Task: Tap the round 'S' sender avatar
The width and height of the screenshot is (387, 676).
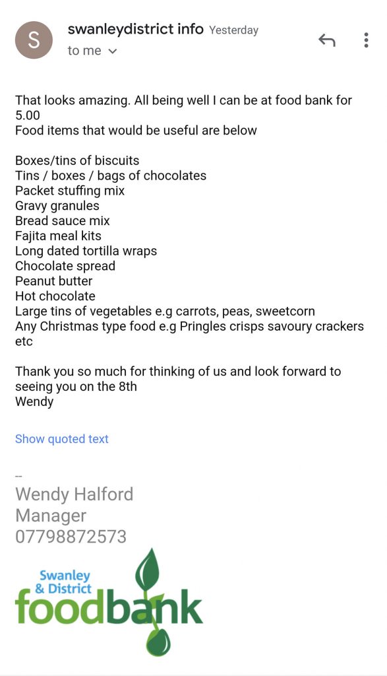Action: [34, 40]
